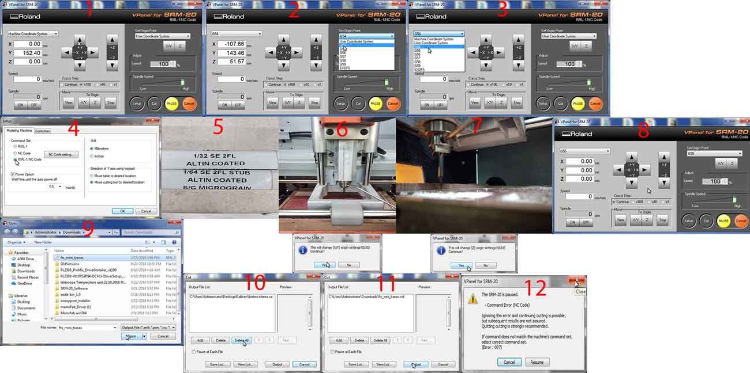This screenshot has height=373, width=750.
Task: Check Pause at Each File in .rml Cut dialog
Action: pos(332,351)
